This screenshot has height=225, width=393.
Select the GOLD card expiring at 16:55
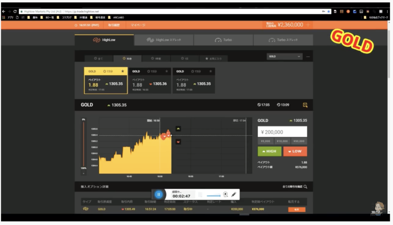coord(150,81)
